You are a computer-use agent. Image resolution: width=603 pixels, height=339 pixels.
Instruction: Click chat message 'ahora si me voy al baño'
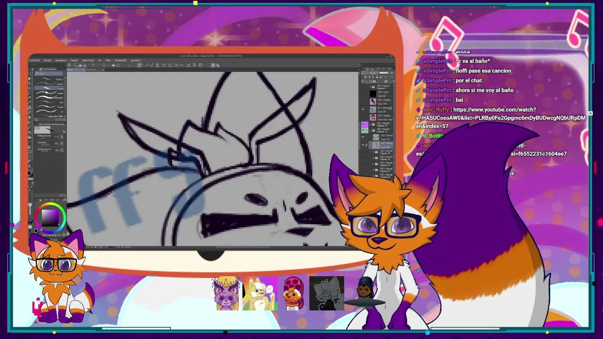[x=484, y=90]
